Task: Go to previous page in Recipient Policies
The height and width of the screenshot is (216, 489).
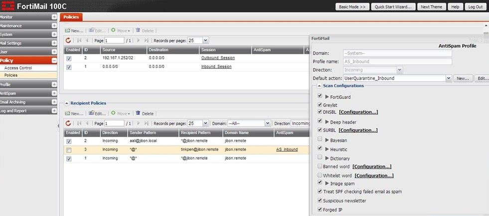Action: pyautogui.click(x=87, y=123)
